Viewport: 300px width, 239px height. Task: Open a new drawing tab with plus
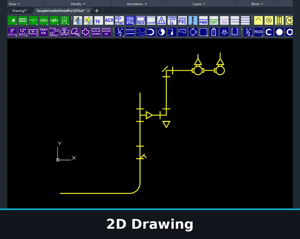(x=97, y=11)
